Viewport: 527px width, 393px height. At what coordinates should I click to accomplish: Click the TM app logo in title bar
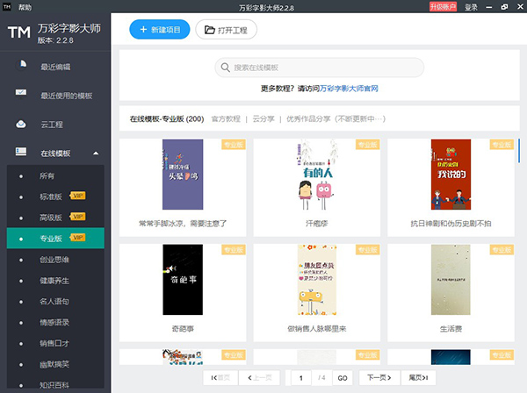coord(7,6)
